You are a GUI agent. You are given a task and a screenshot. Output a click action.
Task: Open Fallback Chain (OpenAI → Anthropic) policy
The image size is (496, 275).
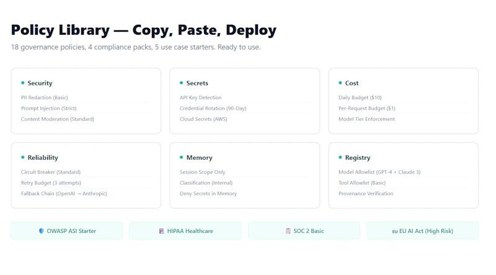pyautogui.click(x=64, y=194)
